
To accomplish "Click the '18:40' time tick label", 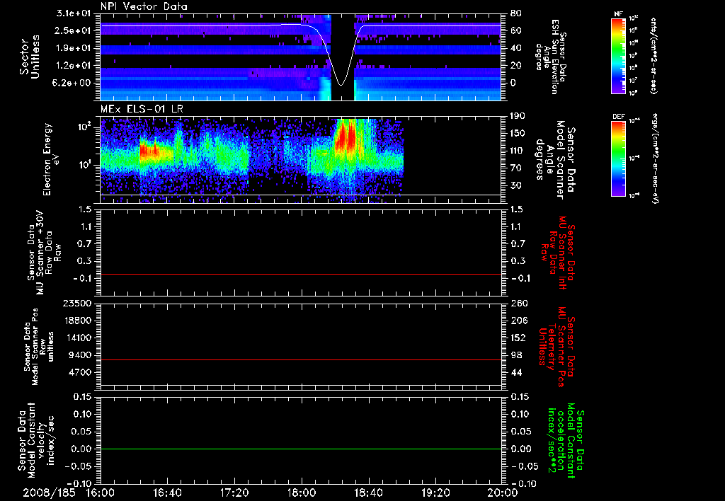I will click(368, 493).
